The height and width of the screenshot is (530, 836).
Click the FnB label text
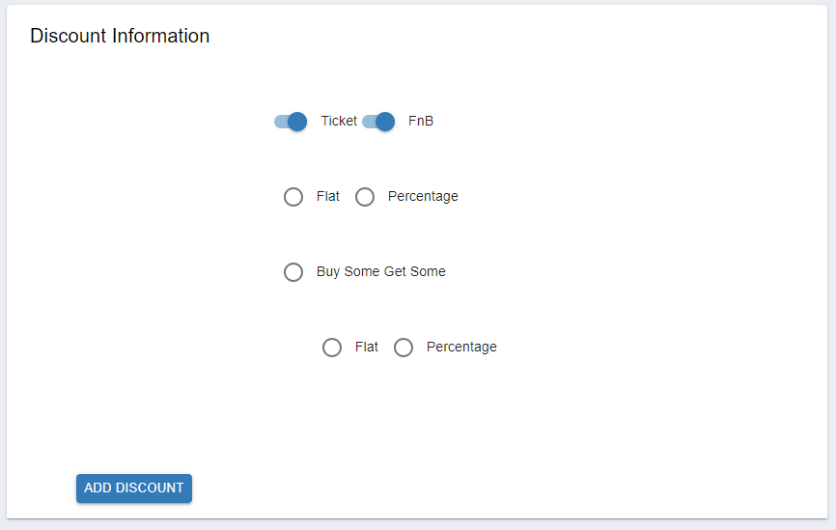point(421,122)
